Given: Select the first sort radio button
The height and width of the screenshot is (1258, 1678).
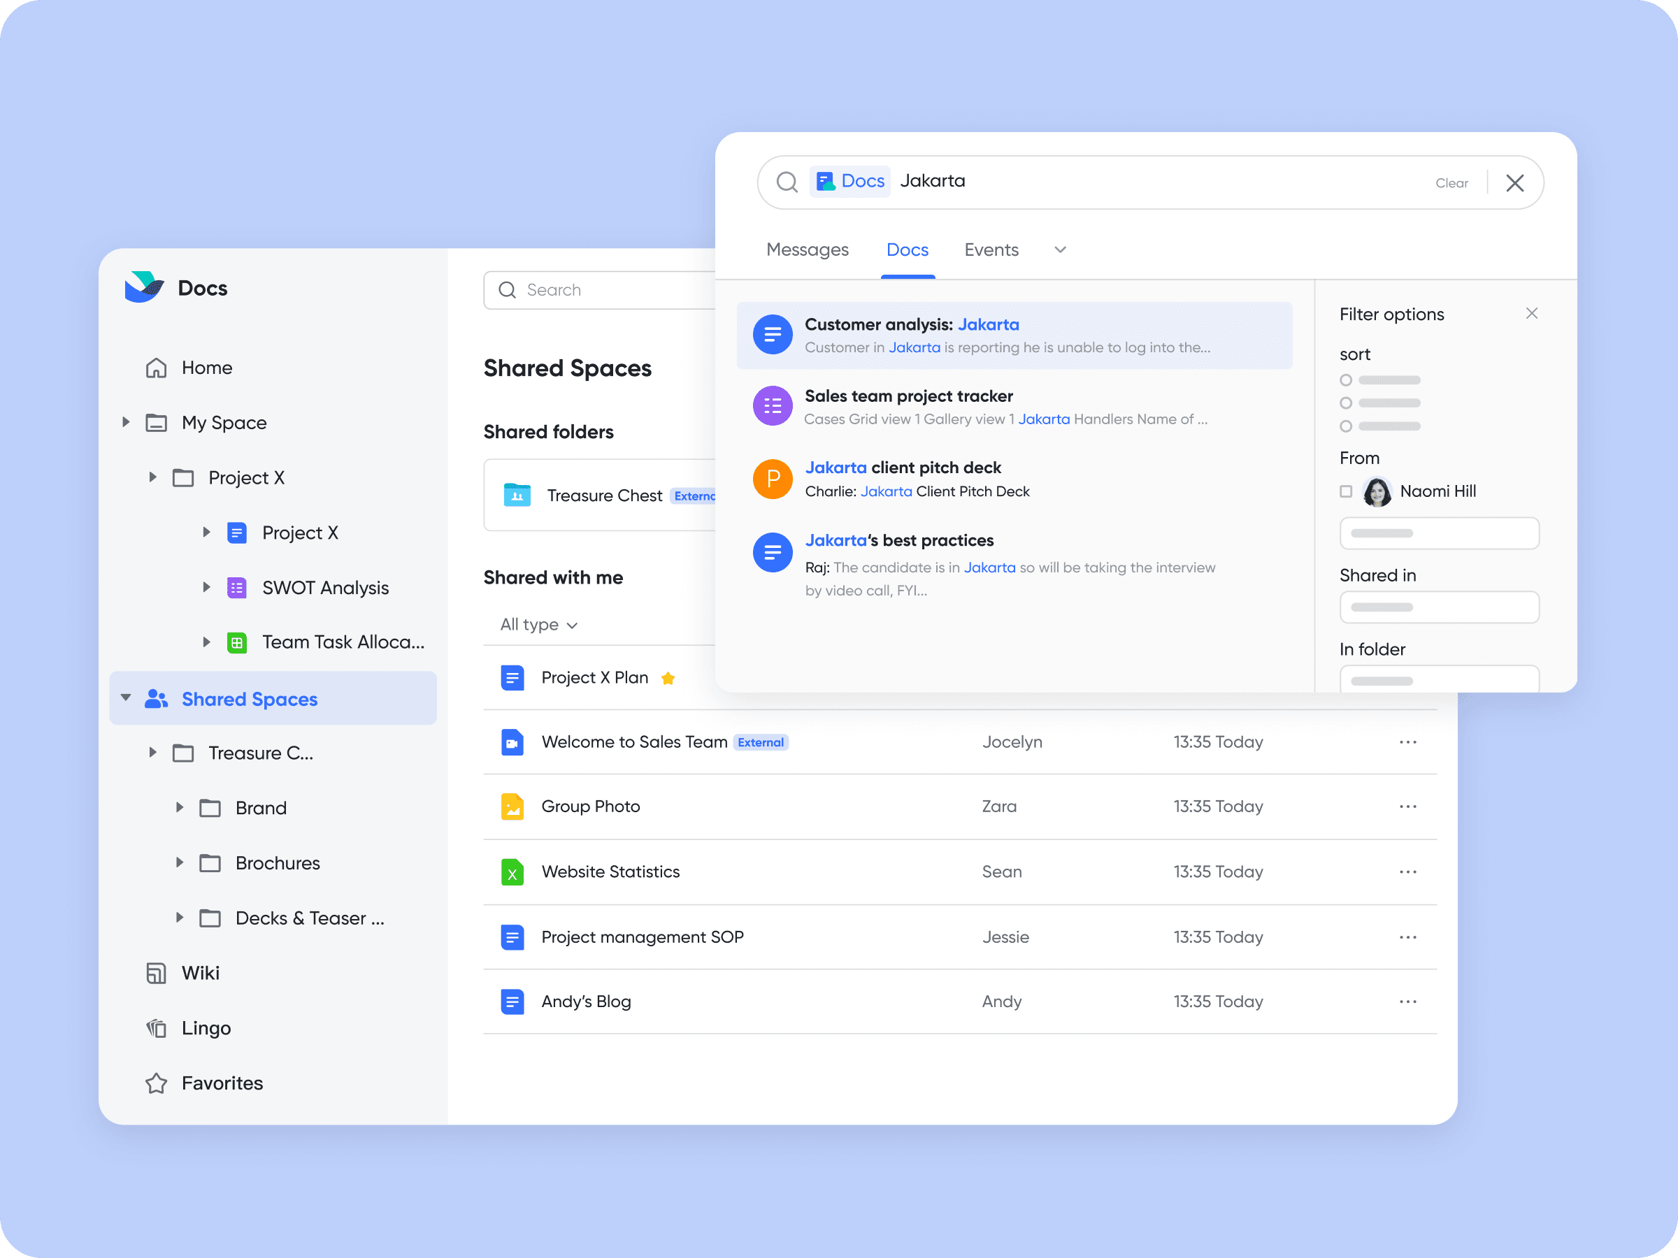Looking at the screenshot, I should coord(1345,382).
